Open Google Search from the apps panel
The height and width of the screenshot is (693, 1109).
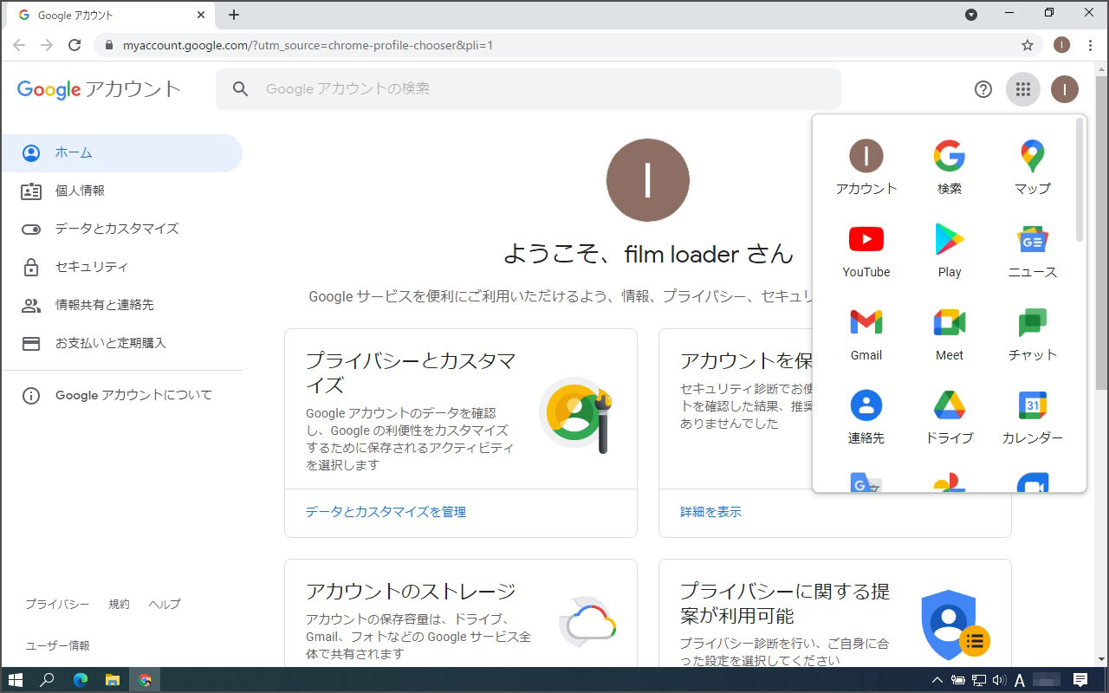pos(949,168)
